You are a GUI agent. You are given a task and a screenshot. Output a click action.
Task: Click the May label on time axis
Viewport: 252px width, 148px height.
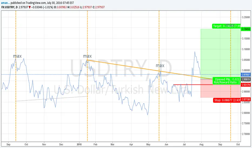(x=148, y=144)
